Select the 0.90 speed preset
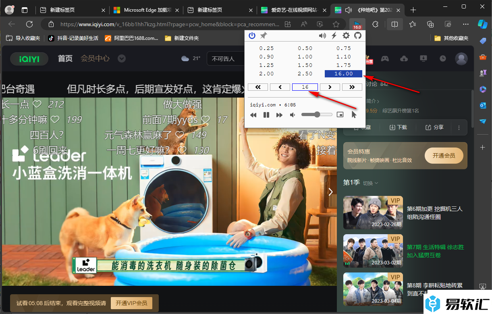492x314 pixels. 266,57
